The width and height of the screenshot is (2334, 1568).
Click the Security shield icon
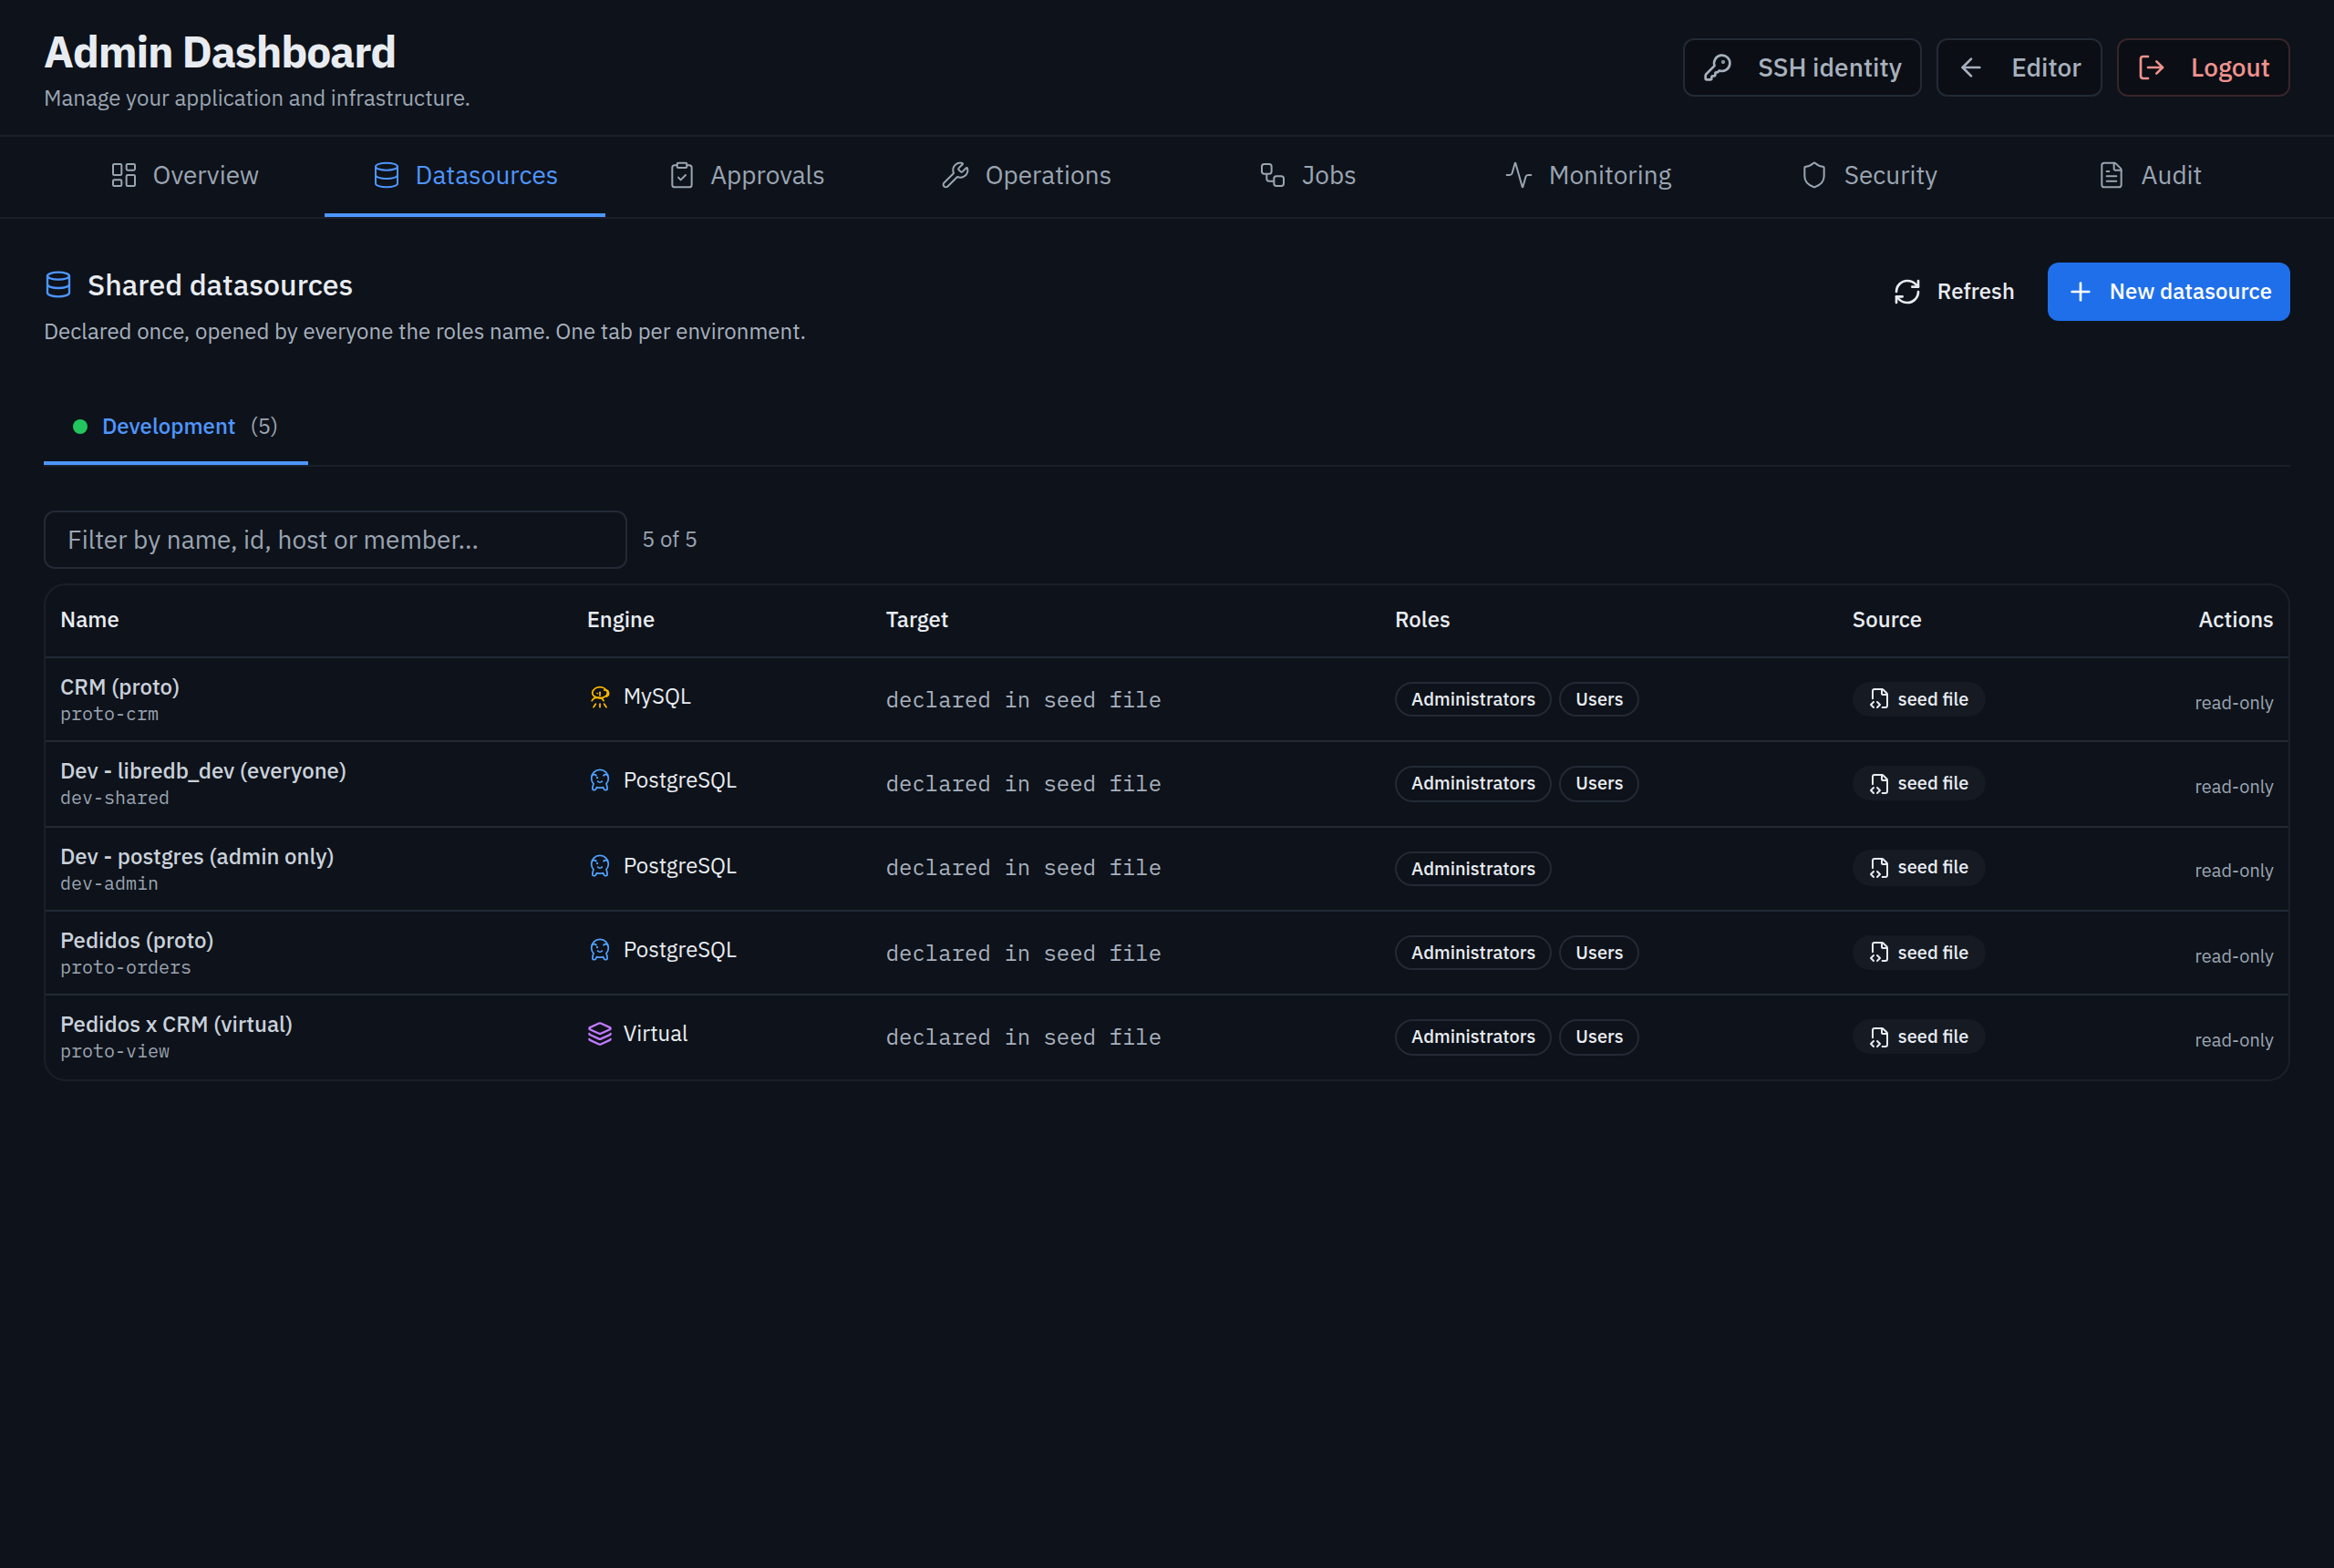(1814, 176)
